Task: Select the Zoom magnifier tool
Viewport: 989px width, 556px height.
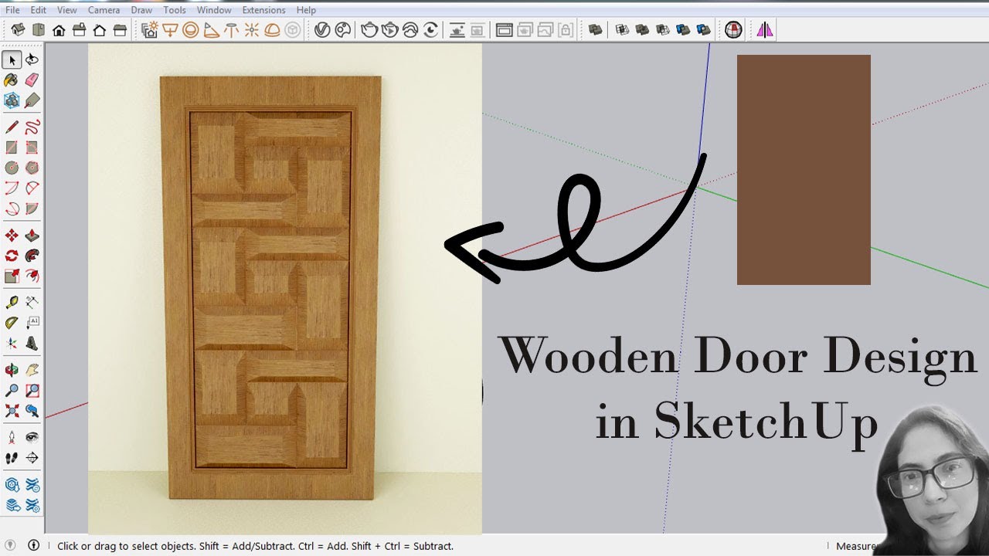Action: pos(12,391)
